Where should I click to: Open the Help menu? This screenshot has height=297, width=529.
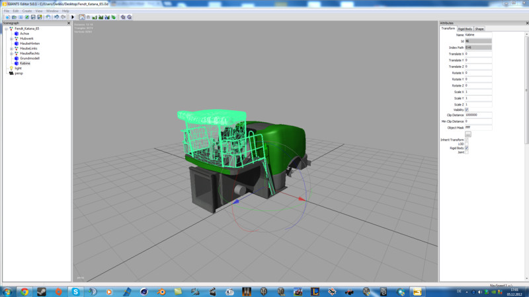pyautogui.click(x=65, y=11)
